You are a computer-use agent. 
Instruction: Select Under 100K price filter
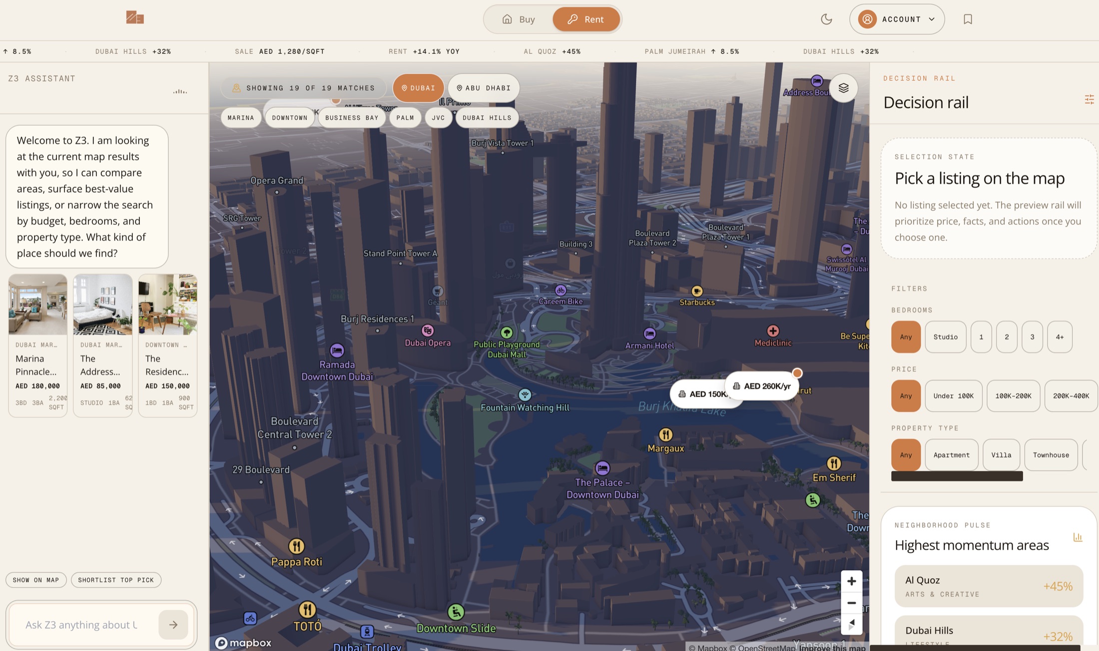[953, 396]
